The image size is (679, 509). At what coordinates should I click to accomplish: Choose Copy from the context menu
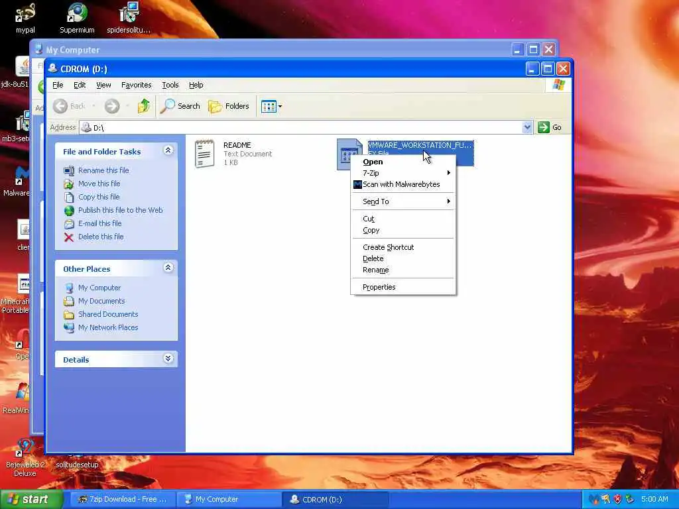[371, 230]
